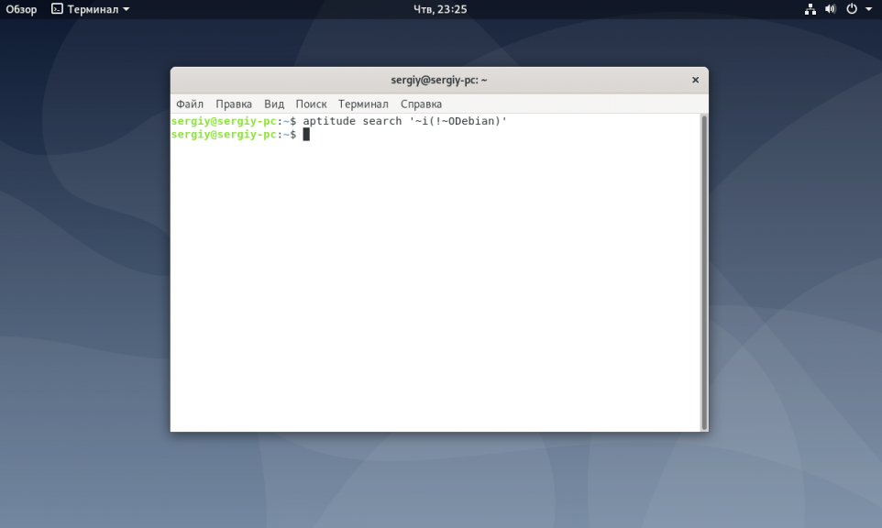The width and height of the screenshot is (882, 528).
Task: Click the terminal icon in the top panel
Action: [57, 9]
